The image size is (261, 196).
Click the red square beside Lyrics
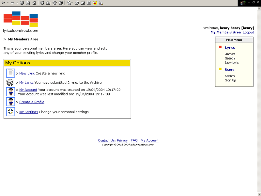[220, 47]
